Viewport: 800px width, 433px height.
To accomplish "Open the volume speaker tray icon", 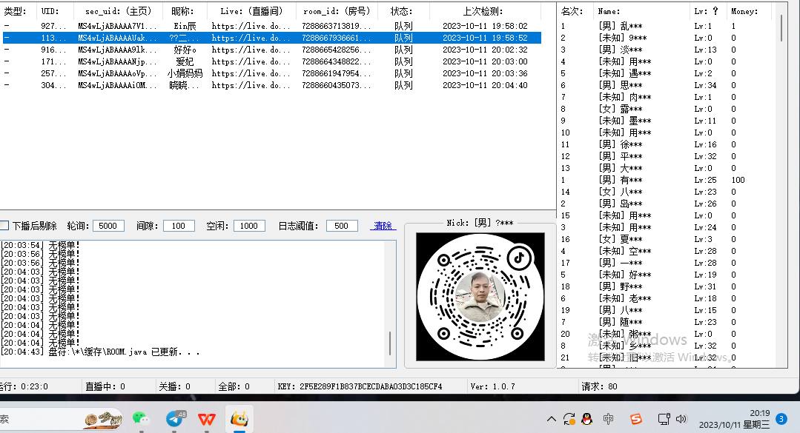I will point(681,419).
